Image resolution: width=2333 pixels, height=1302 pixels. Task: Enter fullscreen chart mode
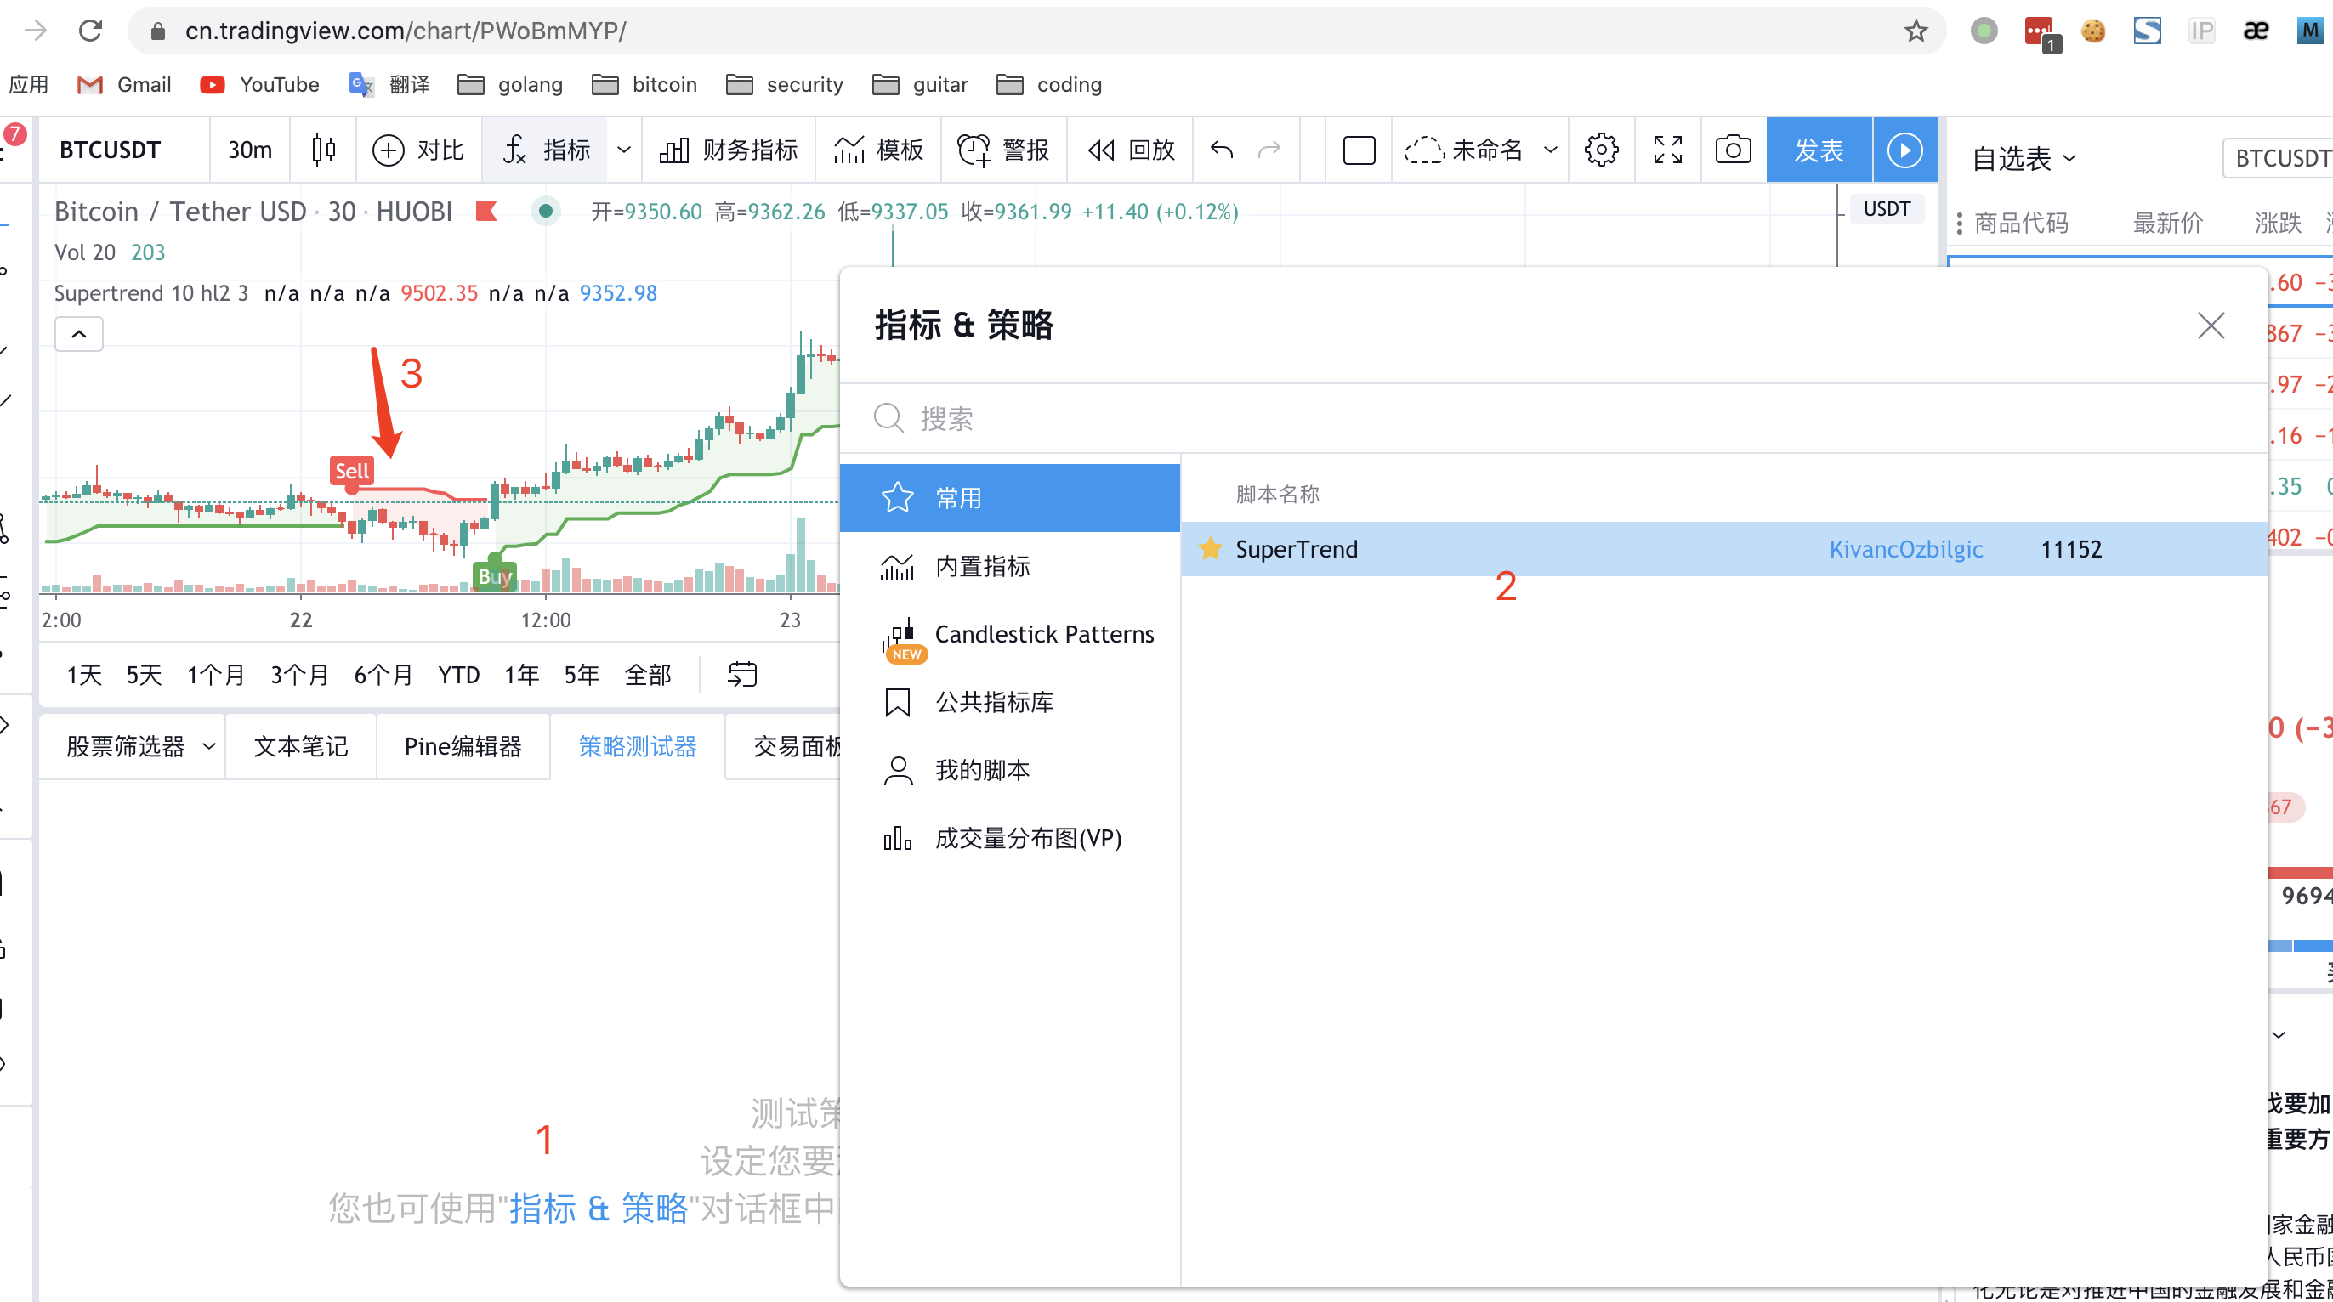click(x=1666, y=150)
